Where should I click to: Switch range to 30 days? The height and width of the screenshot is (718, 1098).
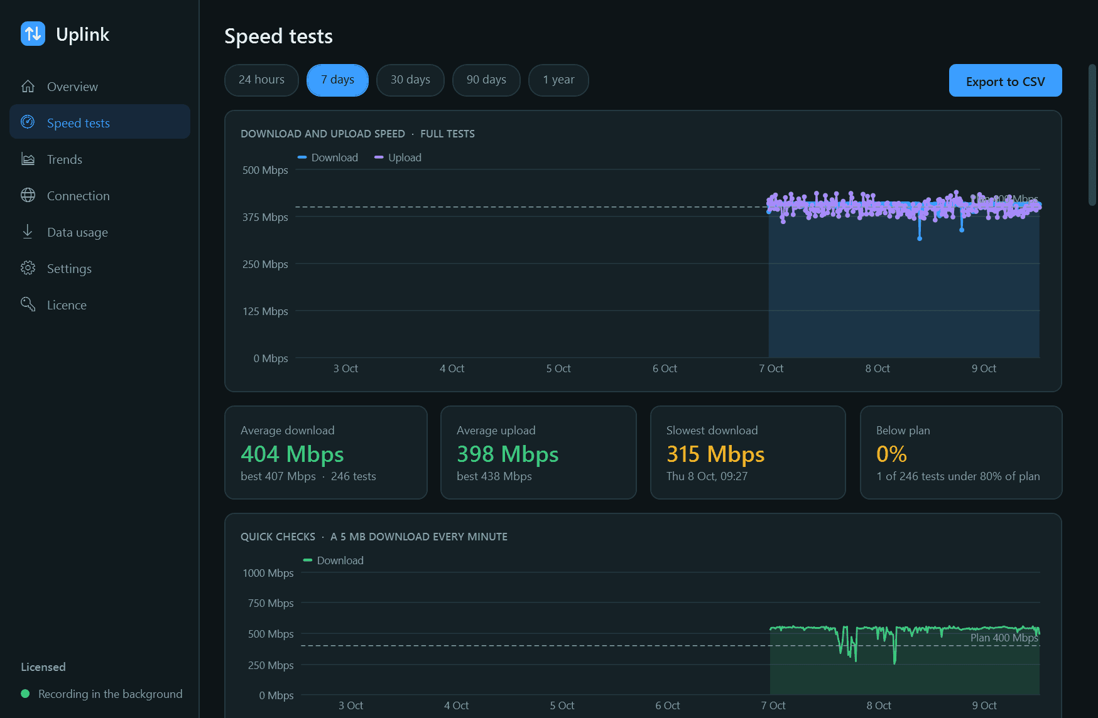point(410,80)
